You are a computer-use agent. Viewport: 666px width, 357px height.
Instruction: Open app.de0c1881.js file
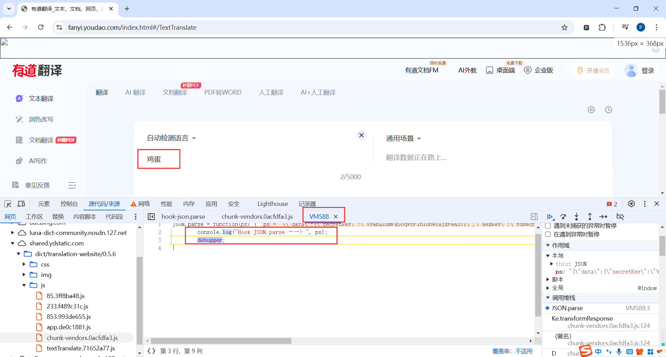coord(68,327)
